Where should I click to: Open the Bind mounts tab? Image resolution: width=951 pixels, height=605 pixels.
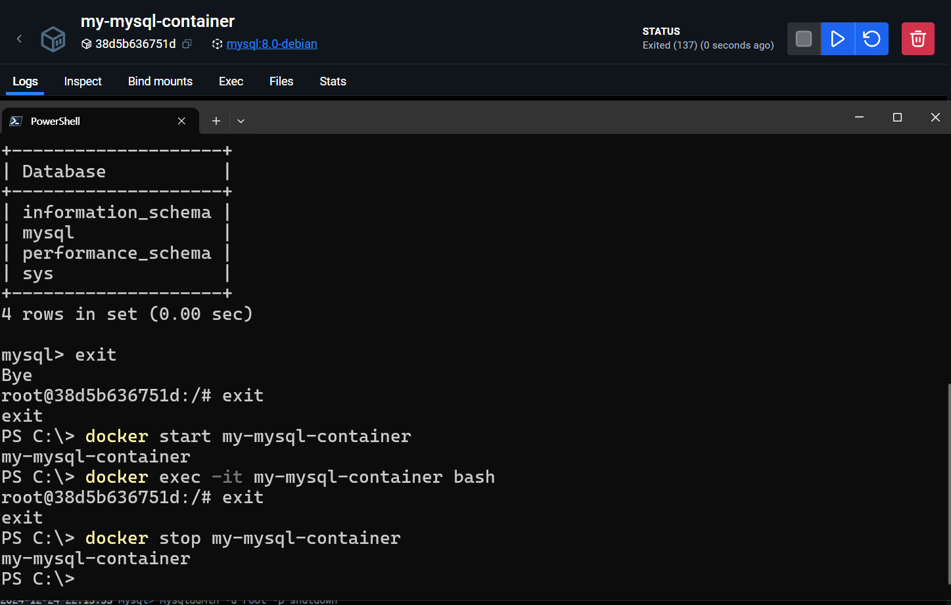pos(160,81)
